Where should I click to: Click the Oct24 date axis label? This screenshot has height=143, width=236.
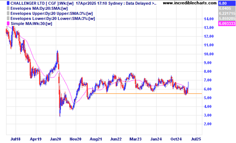[176, 139]
